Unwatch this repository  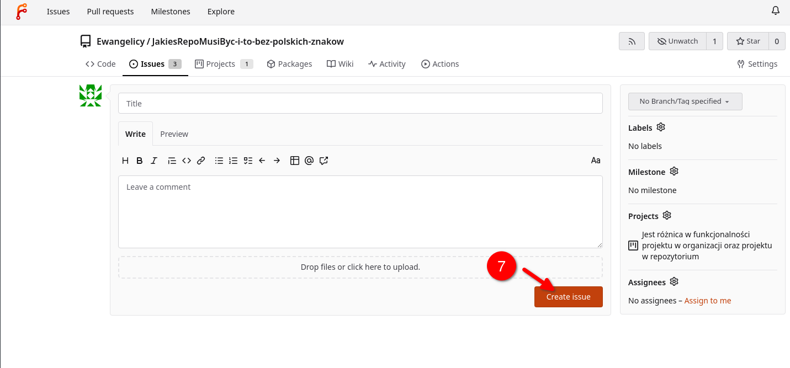point(677,41)
